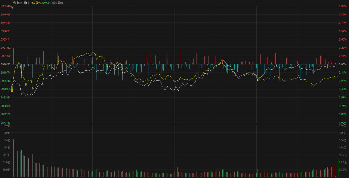Click the red 1.00% label at top right
The image size is (349, 178).
pyautogui.click(x=343, y=6)
